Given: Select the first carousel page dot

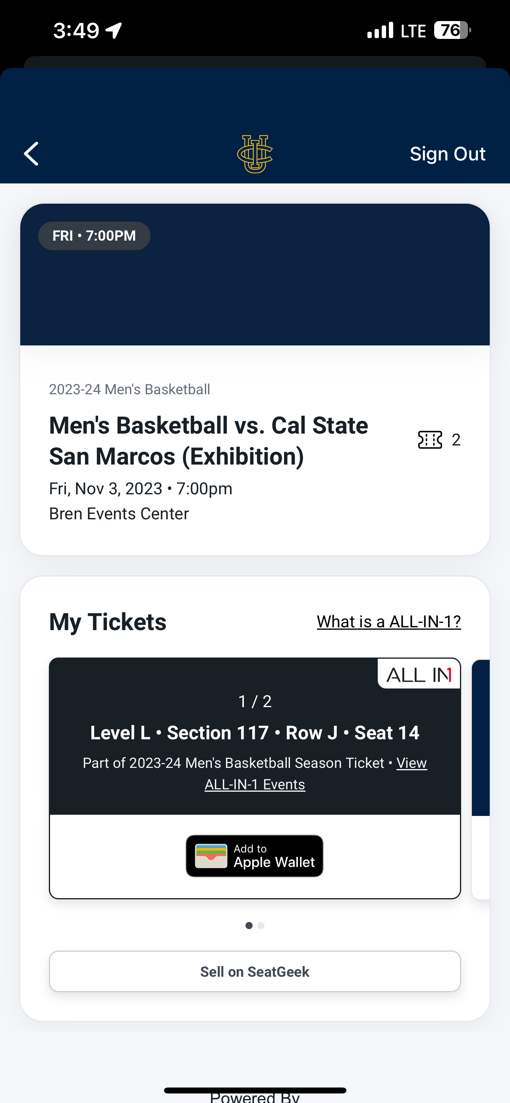Looking at the screenshot, I should [249, 926].
